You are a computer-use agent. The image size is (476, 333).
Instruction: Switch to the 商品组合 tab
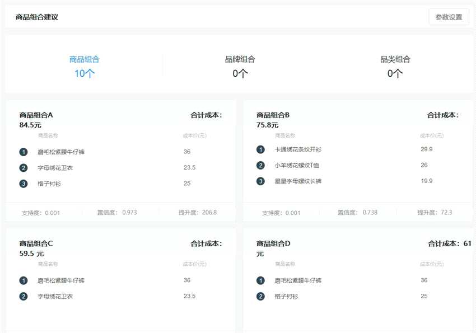point(84,58)
